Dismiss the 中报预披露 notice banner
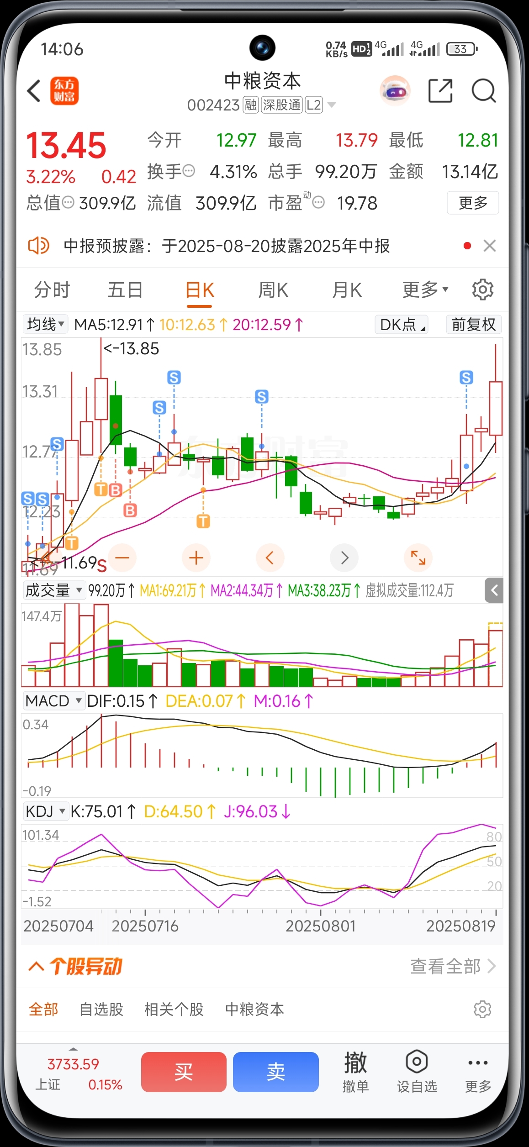The width and height of the screenshot is (529, 1147). [490, 246]
